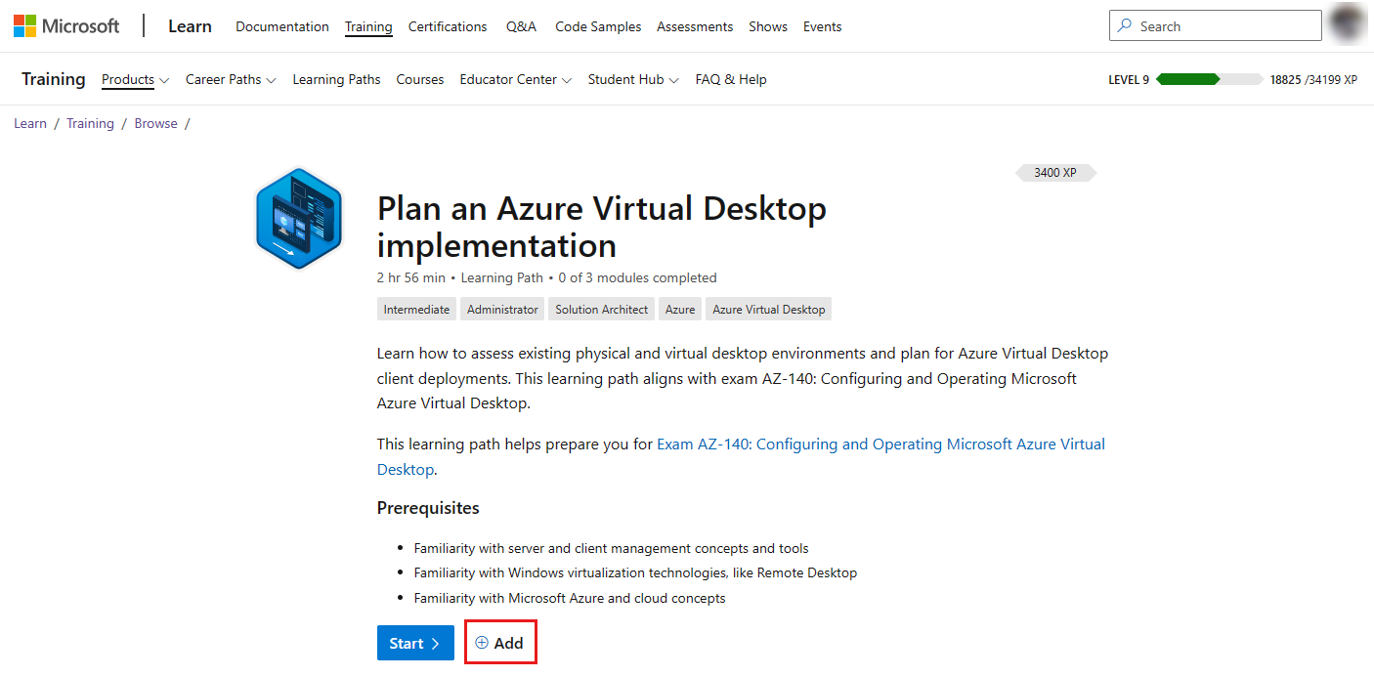Click the Search input field

pyautogui.click(x=1216, y=26)
